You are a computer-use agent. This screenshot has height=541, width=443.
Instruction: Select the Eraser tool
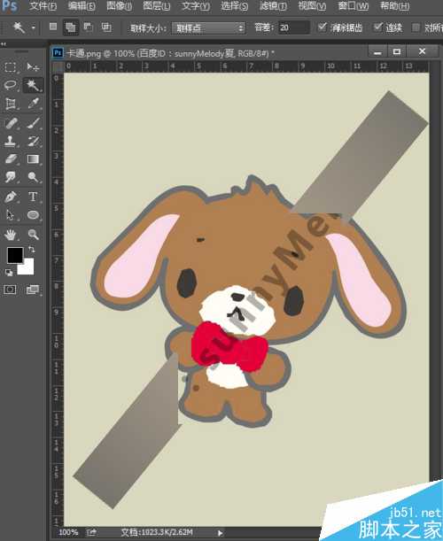coord(11,159)
